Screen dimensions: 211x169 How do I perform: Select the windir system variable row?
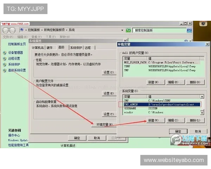point(162,112)
